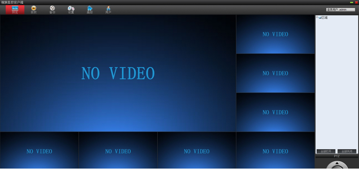Click the 登录用户: admin field

pos(340,10)
